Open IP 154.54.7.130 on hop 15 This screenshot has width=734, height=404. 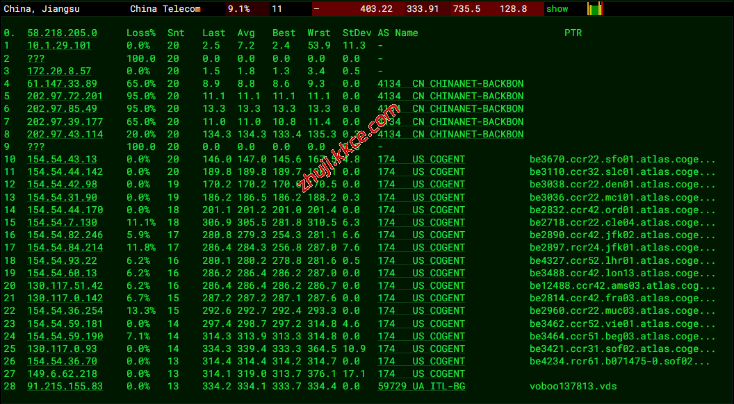(62, 222)
